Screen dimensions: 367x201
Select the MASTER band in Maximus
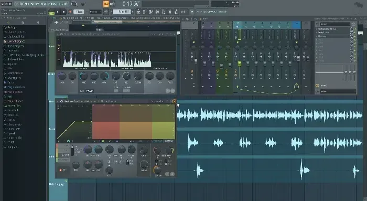click(63, 160)
